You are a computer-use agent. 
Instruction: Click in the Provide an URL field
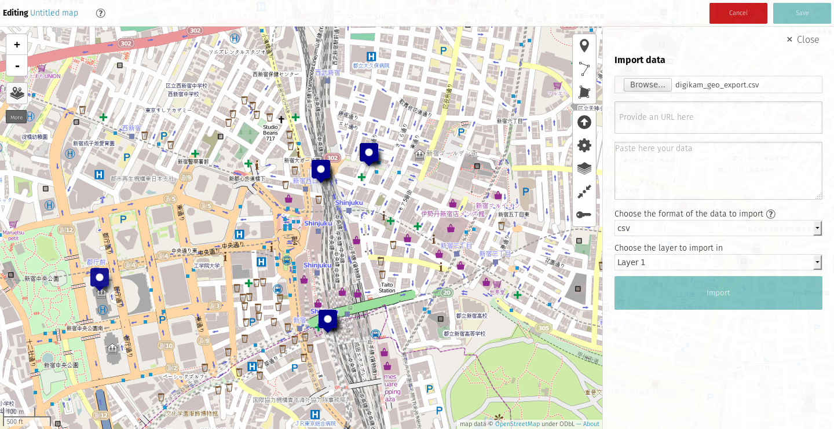718,118
